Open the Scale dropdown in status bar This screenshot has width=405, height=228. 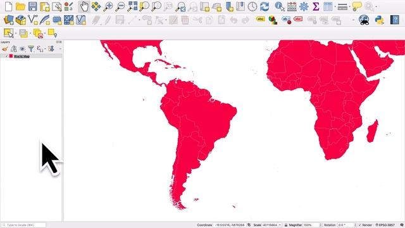280,225
